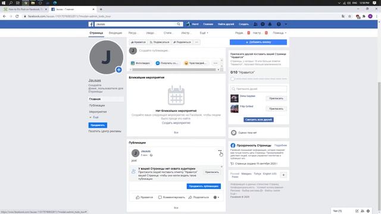Switch to the Страница tab
381x214 pixels.
[96, 33]
